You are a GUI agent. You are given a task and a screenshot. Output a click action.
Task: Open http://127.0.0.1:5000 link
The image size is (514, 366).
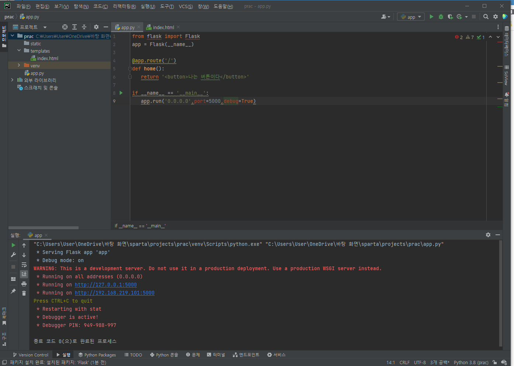(106, 285)
